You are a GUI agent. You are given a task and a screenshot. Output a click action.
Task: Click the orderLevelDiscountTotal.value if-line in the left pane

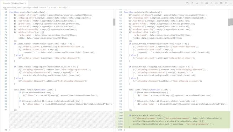coord(44,44)
